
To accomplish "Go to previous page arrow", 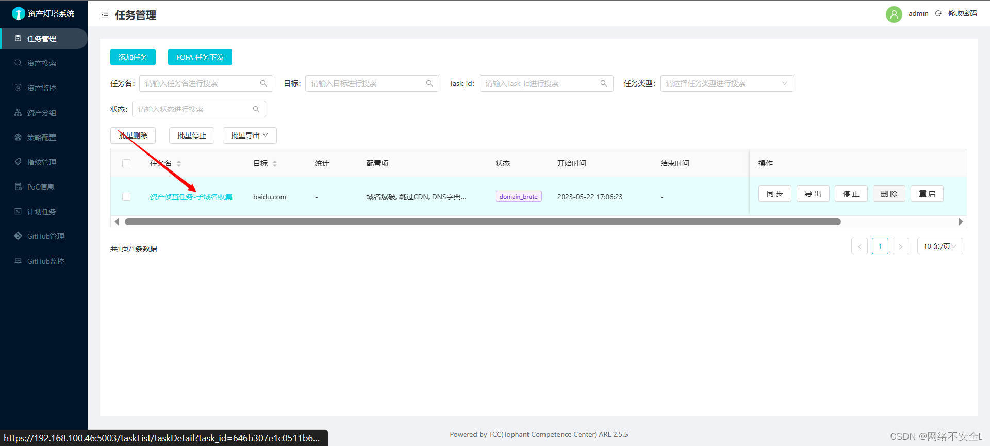I will [x=860, y=246].
